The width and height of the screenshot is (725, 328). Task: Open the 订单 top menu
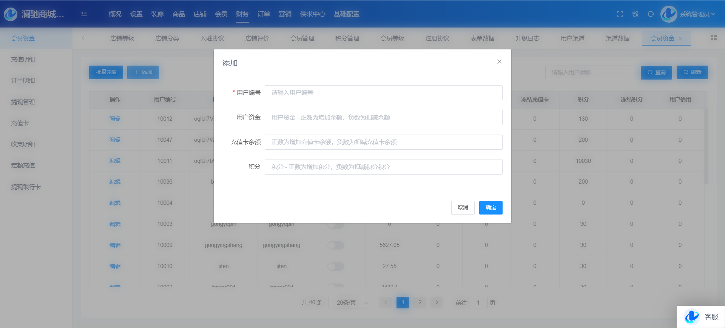tap(264, 14)
